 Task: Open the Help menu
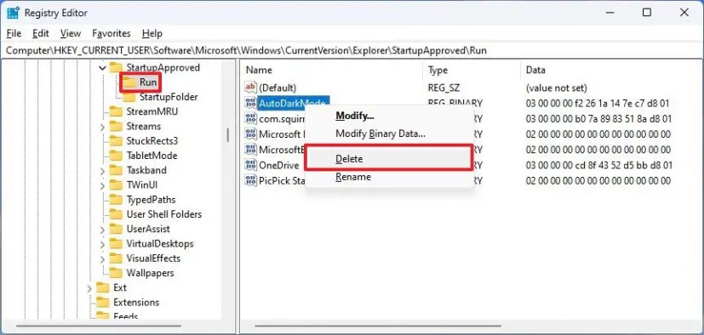[x=152, y=34]
